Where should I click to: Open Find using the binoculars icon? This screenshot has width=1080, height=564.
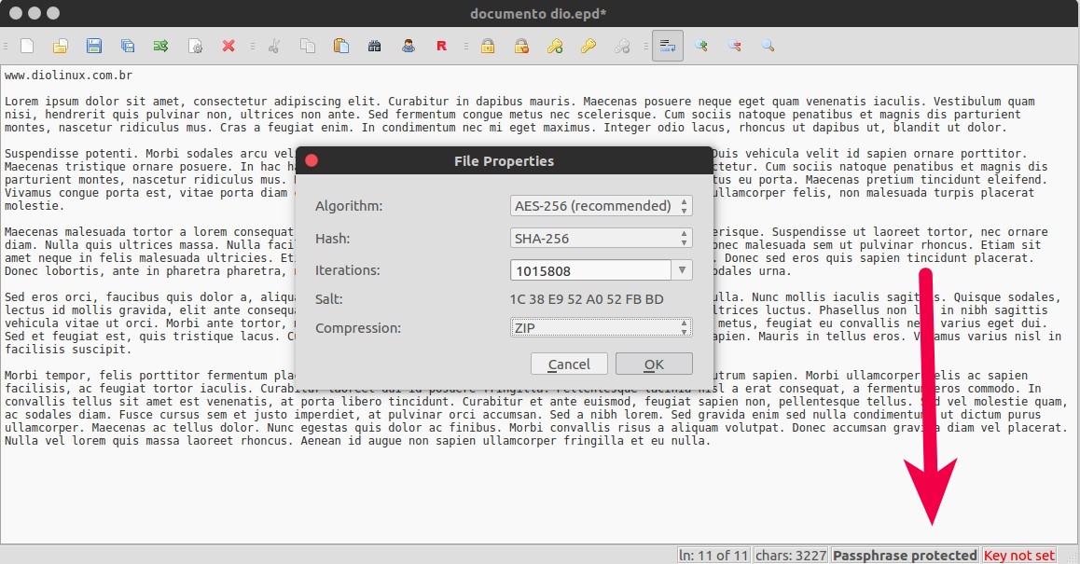click(374, 45)
